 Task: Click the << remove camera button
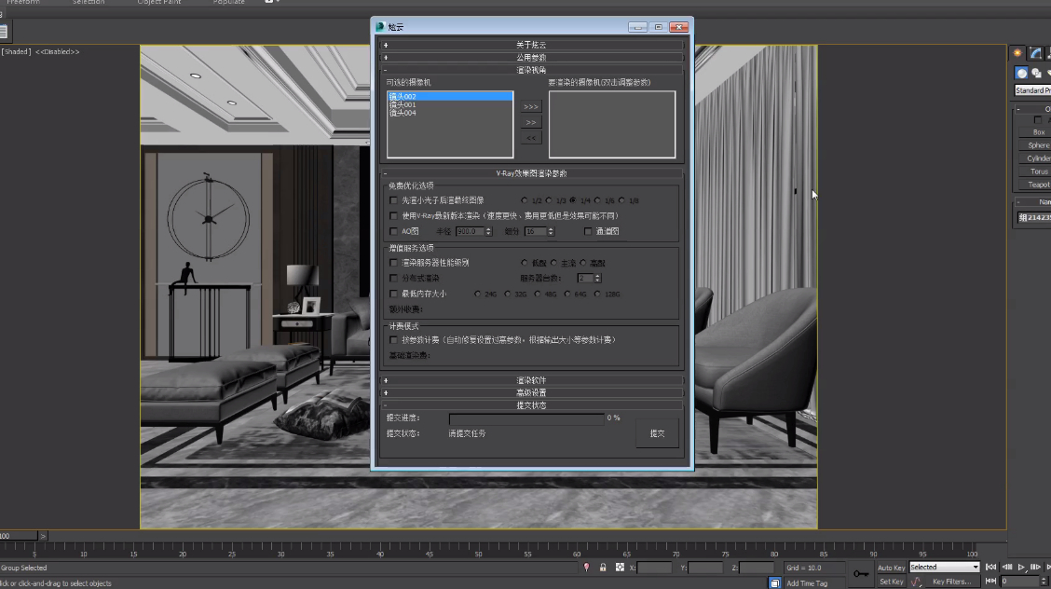(x=531, y=138)
